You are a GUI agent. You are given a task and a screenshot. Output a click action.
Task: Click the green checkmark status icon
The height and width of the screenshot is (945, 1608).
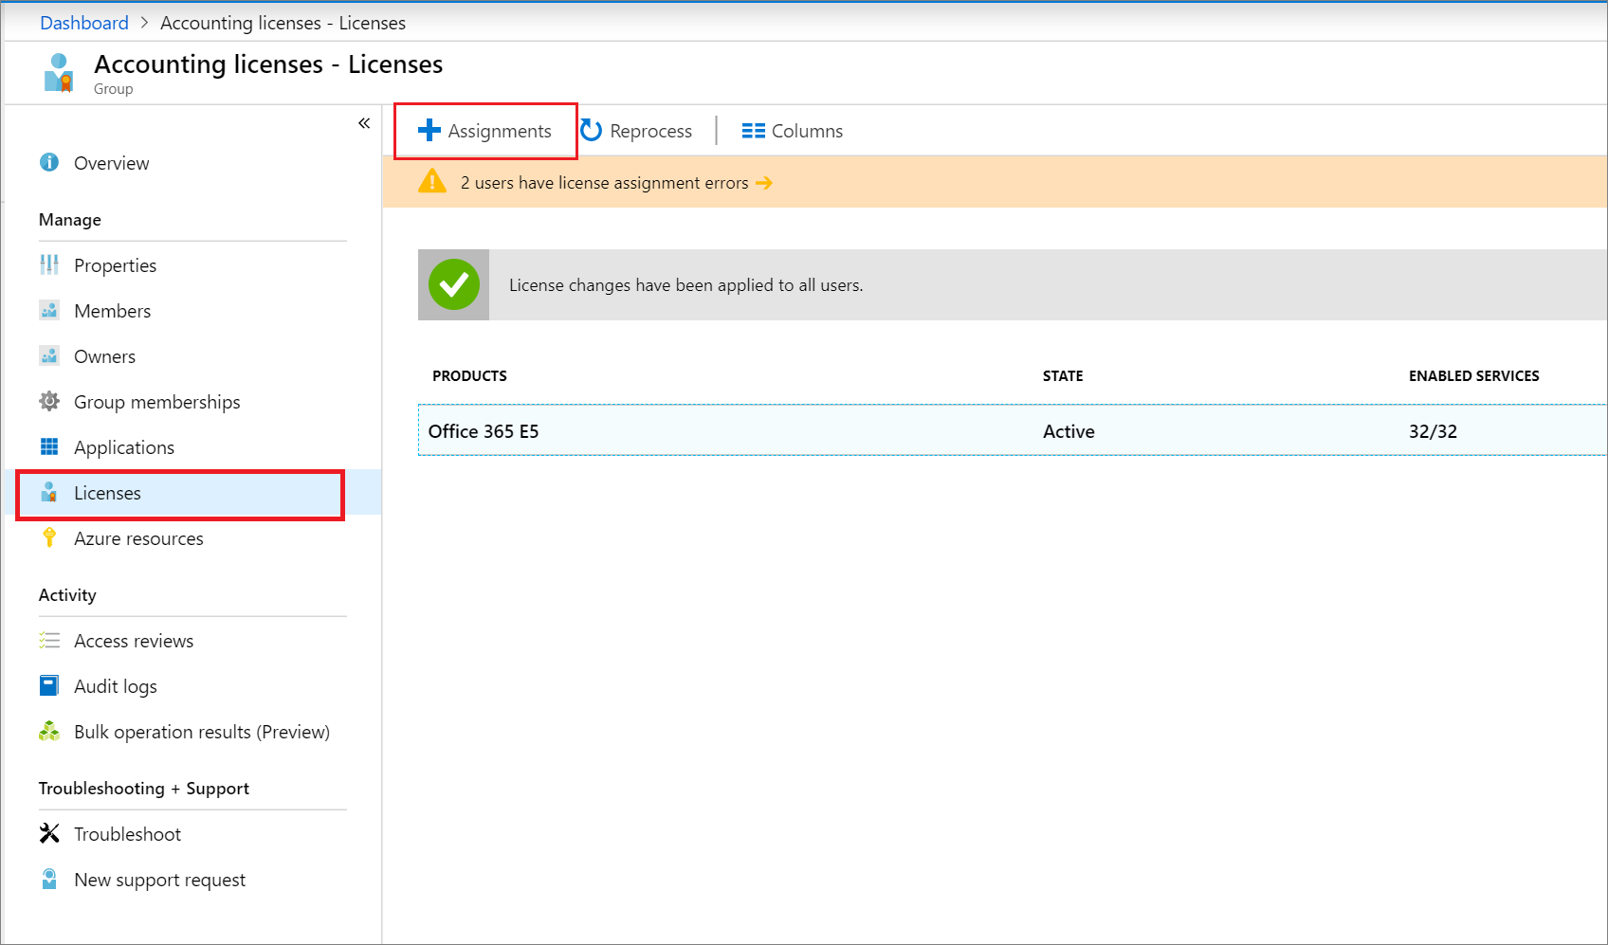coord(454,284)
